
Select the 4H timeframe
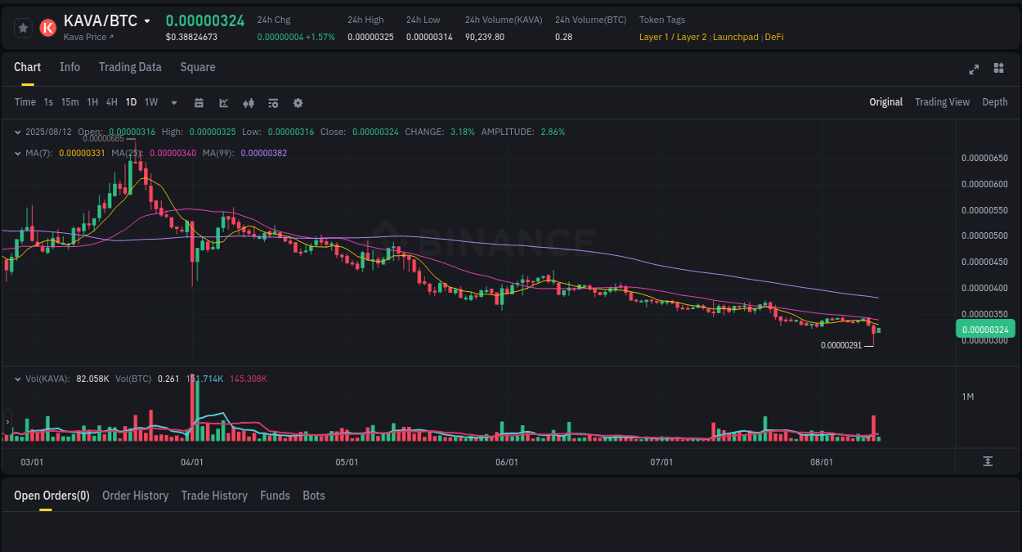tap(111, 102)
